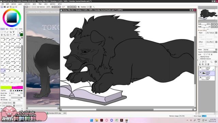Screen dimensions: 218x123
Task: Pick the Crayon brush preset
Action: point(18,43)
